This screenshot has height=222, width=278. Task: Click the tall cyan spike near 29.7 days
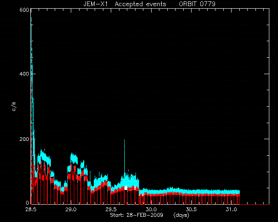(125, 156)
